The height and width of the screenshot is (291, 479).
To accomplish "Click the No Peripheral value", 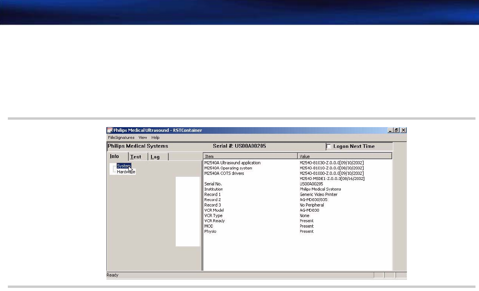I will tap(312, 205).
